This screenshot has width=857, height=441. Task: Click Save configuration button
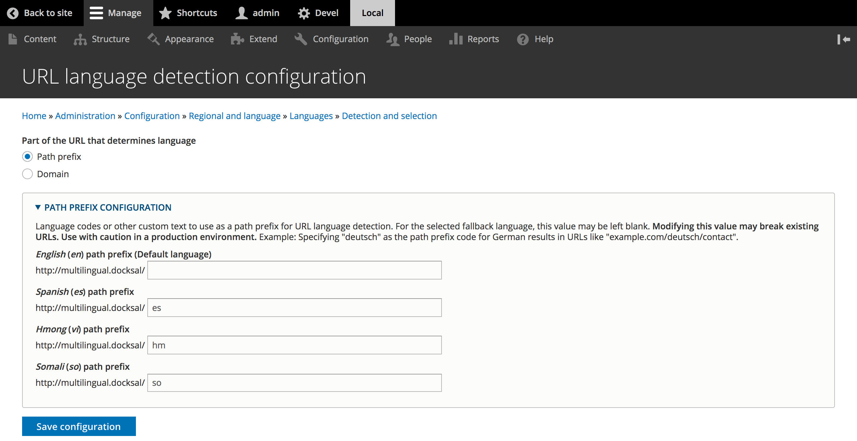click(78, 426)
